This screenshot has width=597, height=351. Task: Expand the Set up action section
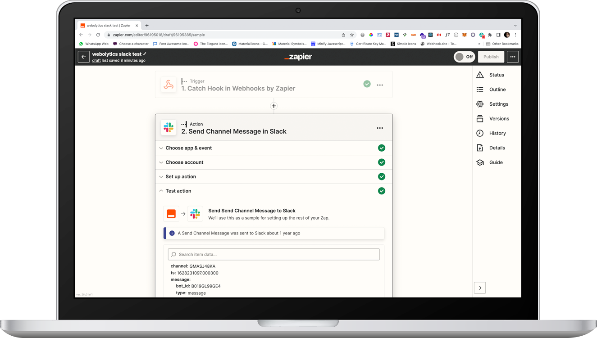(181, 177)
